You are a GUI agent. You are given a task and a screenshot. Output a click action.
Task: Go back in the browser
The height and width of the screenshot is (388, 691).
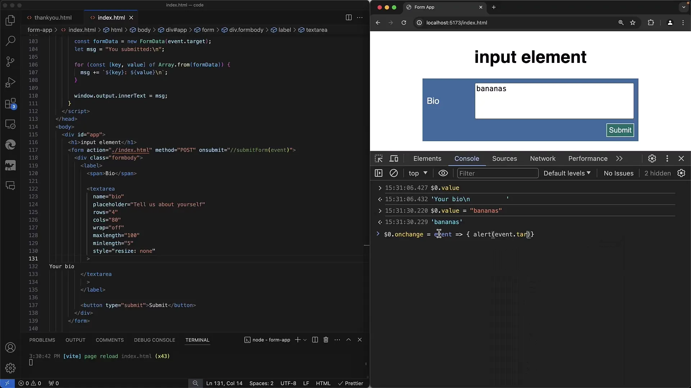point(378,23)
